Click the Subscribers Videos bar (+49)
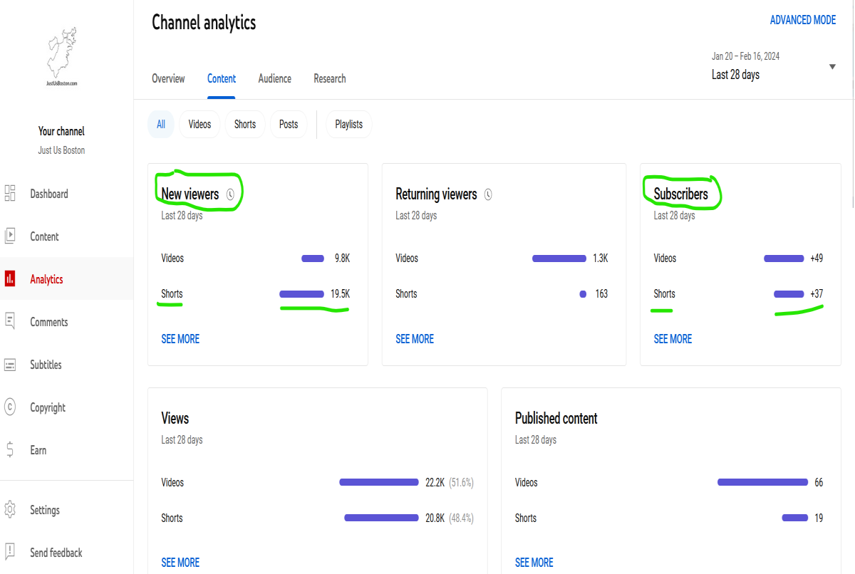 784,258
